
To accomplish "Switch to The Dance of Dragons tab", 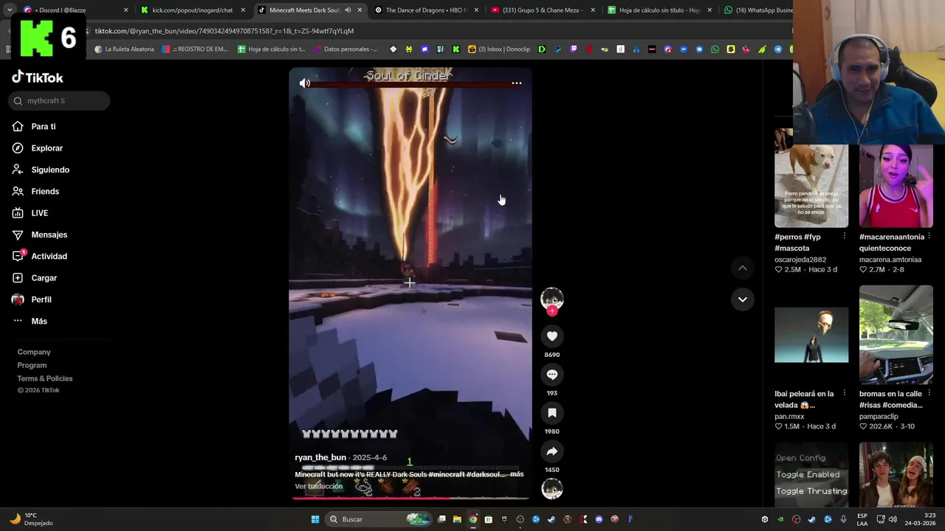I will click(x=427, y=10).
